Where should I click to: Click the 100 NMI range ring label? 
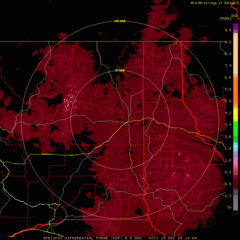pyautogui.click(x=120, y=21)
